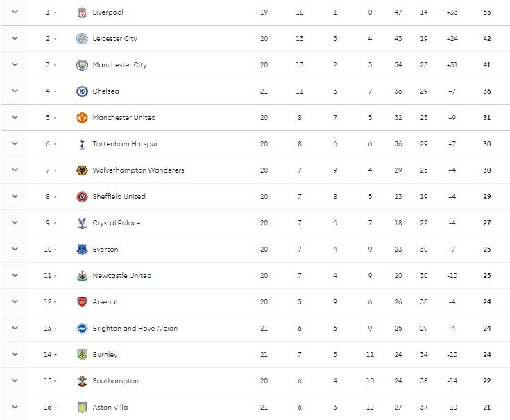Click the Wolverhampton Wanderers wolf badge
510x420 pixels.
[x=82, y=170]
